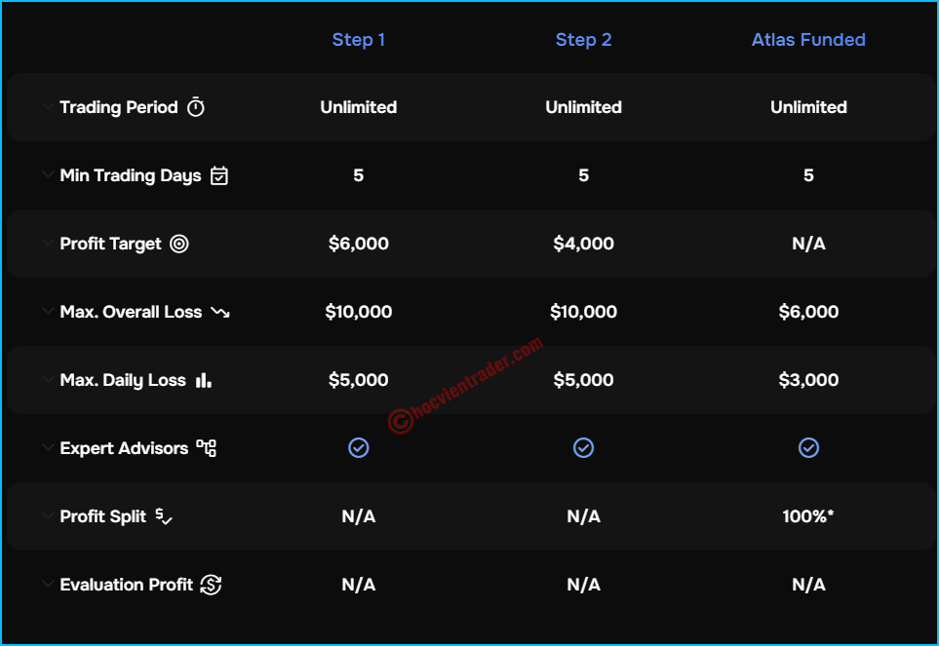The height and width of the screenshot is (646, 939).
Task: Click Expert Advisors checkmark under Step 1
Action: click(x=359, y=447)
